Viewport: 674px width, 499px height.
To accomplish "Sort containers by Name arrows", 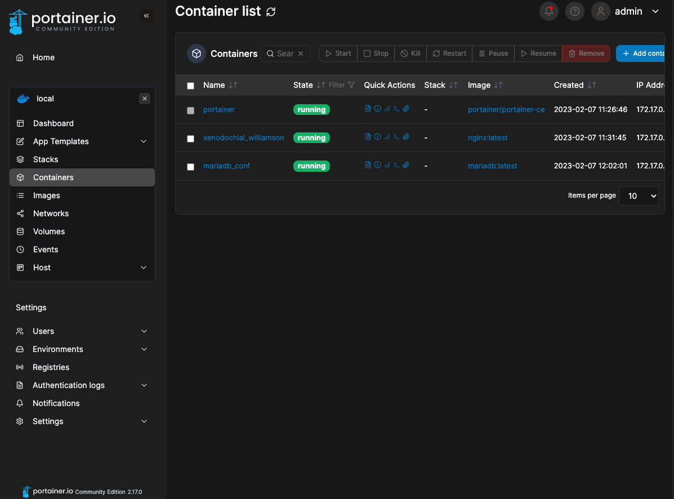I will click(x=233, y=85).
